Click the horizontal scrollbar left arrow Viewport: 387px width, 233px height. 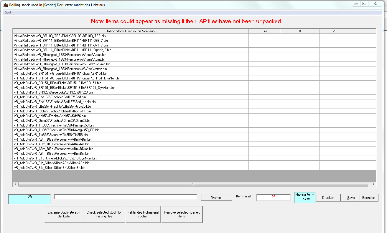click(x=15, y=184)
